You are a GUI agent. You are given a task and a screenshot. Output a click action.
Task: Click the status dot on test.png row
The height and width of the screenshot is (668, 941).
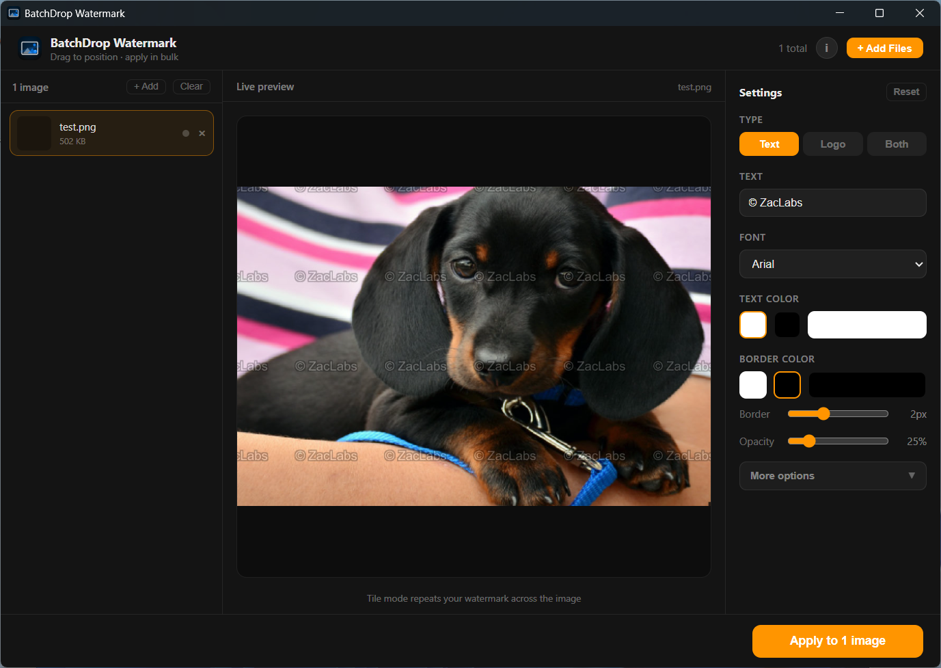point(186,133)
